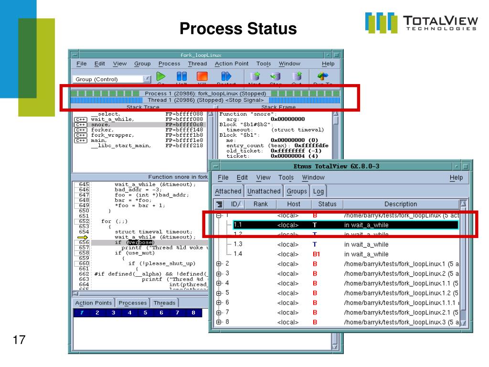Sort by the Rank column header
This screenshot has height=367, width=489.
(260, 205)
